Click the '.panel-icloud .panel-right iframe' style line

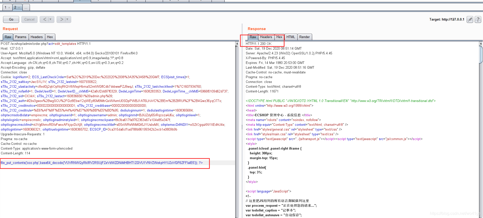(x=275, y=148)
